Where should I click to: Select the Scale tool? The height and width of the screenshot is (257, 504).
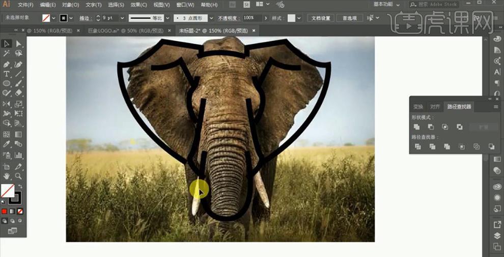pos(19,104)
